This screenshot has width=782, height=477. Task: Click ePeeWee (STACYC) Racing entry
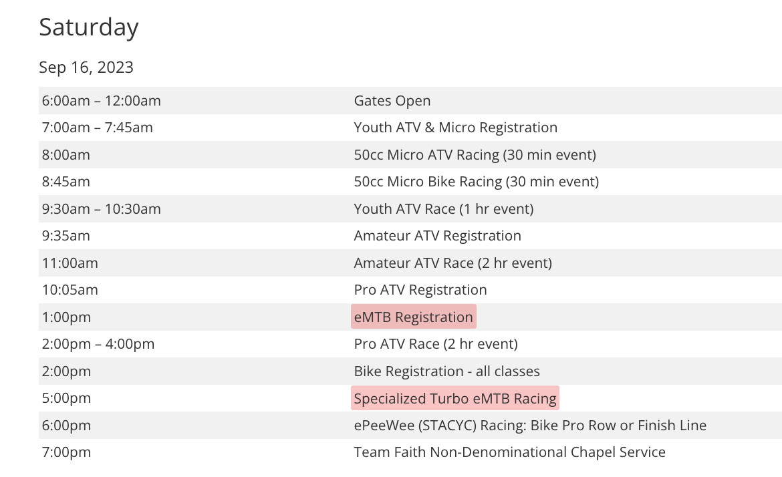pos(530,426)
